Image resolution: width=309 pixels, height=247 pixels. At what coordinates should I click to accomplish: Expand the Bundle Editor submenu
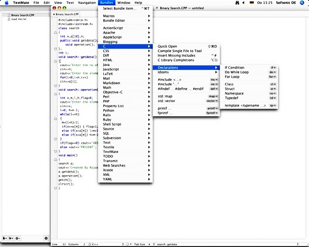(126, 20)
